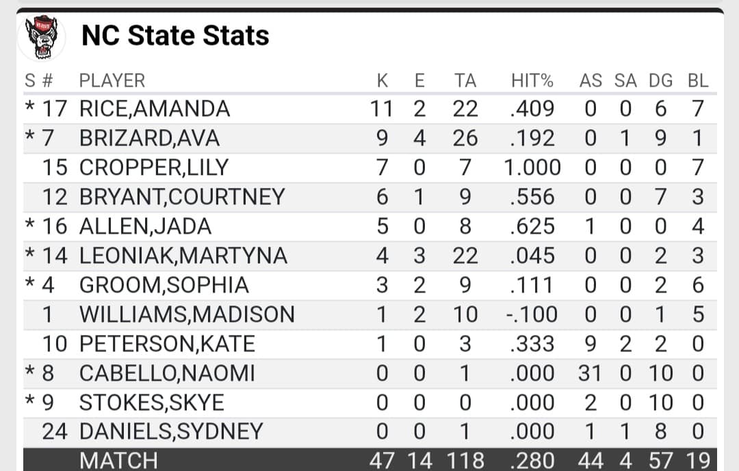Viewport: 739px width, 471px height.
Task: Open player LEONIAK,MARTYNA
Action: coord(183,256)
